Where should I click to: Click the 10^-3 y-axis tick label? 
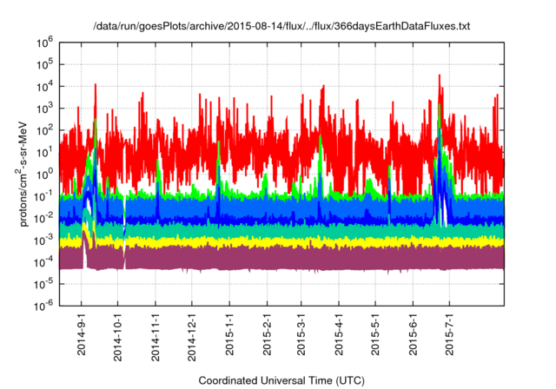[x=43, y=241]
